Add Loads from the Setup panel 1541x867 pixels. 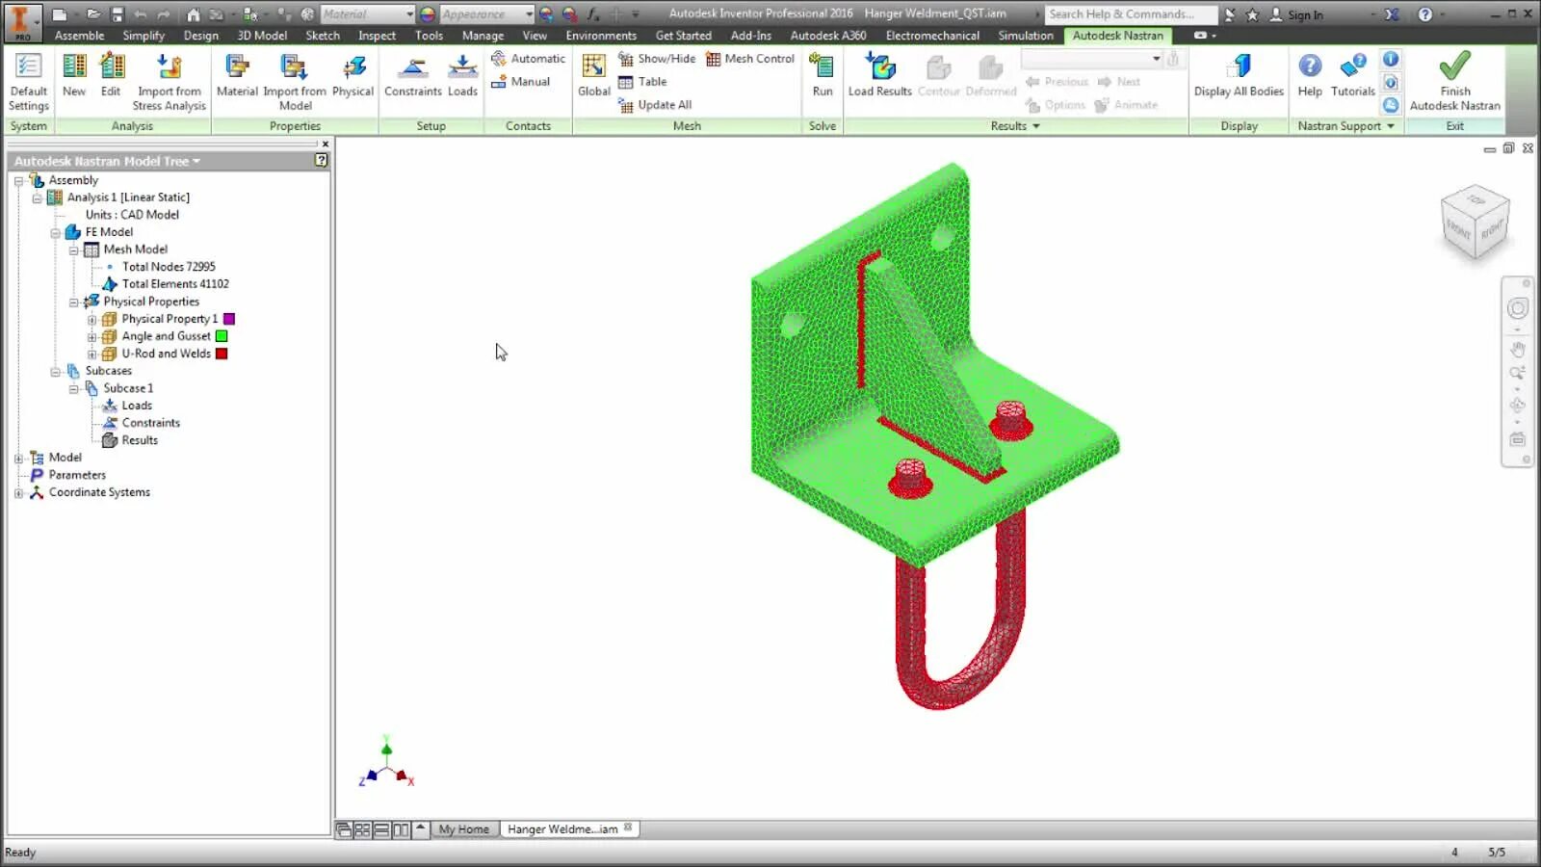click(462, 75)
